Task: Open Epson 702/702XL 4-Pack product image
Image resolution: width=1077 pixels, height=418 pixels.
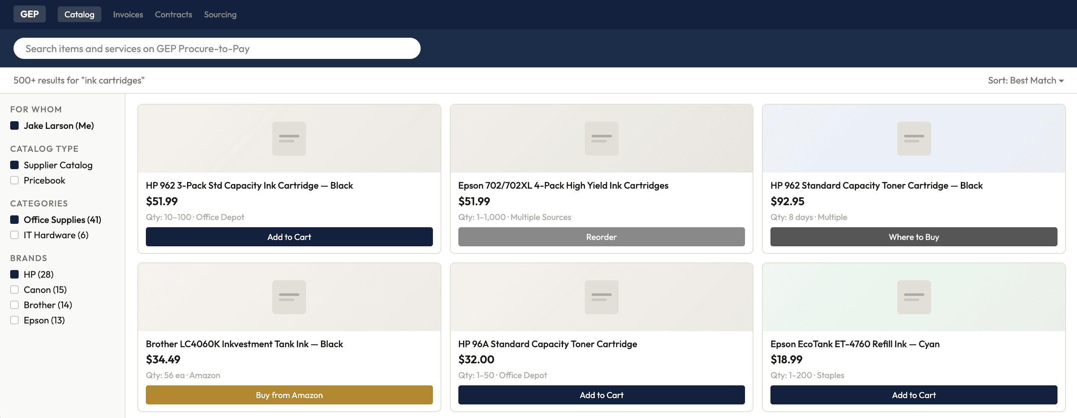Action: [601, 139]
